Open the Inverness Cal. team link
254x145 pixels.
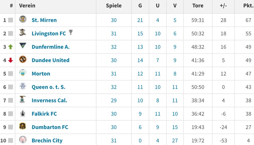point(49,100)
